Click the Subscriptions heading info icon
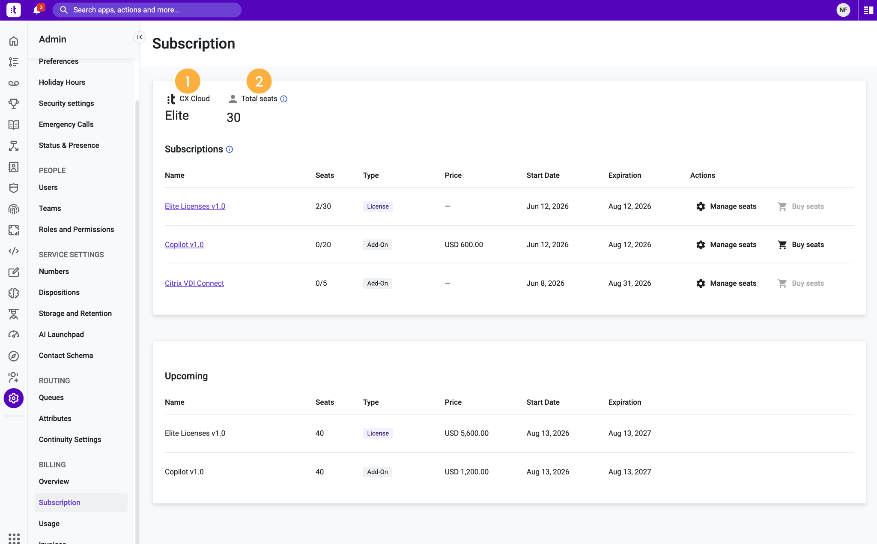Viewport: 877px width, 544px height. pyautogui.click(x=230, y=149)
